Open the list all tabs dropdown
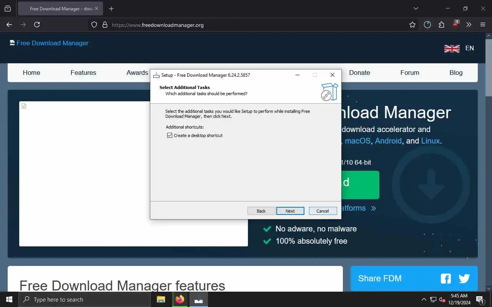The image size is (492, 307). (x=416, y=8)
